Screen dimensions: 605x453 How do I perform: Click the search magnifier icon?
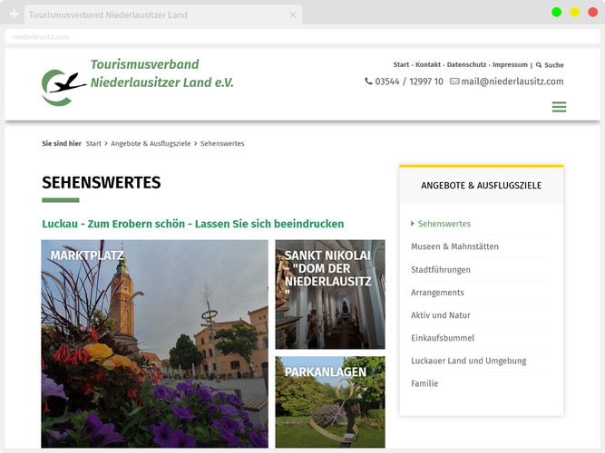click(539, 65)
